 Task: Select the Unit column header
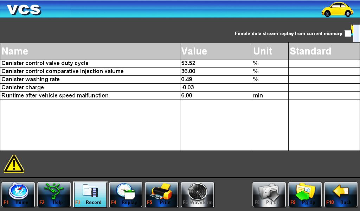[x=270, y=51]
